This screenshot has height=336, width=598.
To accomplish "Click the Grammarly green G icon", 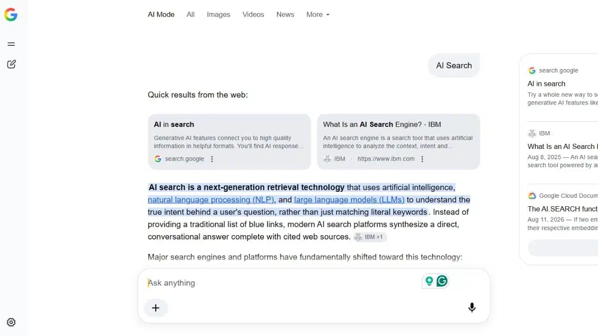I will (442, 281).
